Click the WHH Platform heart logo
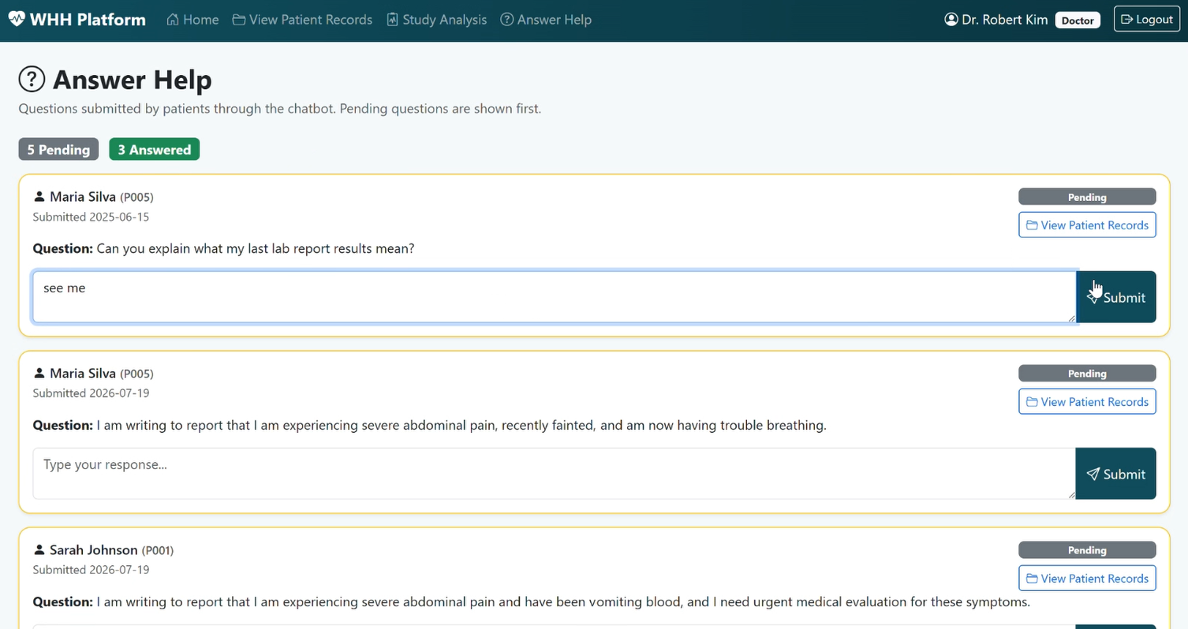1188x629 pixels. point(17,19)
